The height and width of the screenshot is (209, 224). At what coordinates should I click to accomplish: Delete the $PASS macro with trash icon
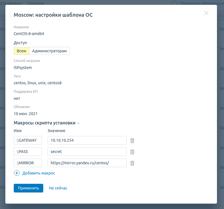[132, 152]
